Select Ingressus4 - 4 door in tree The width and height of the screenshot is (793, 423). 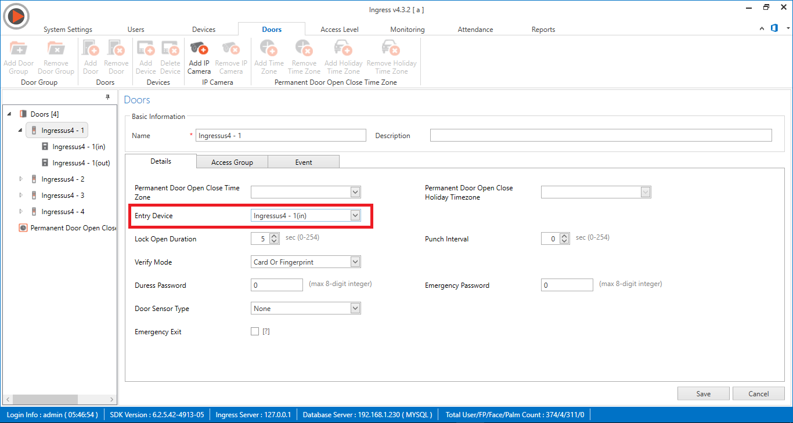[x=57, y=212]
